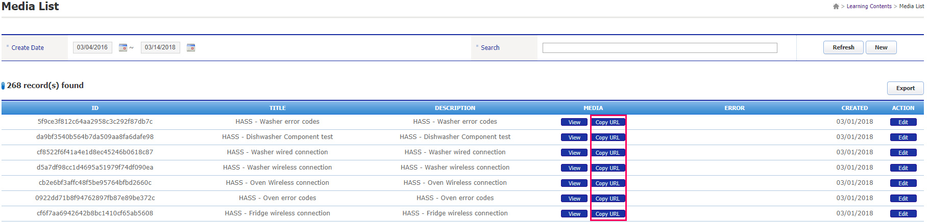This screenshot has height=222, width=929.
Task: Open the end date calendar picker
Action: coord(191,47)
